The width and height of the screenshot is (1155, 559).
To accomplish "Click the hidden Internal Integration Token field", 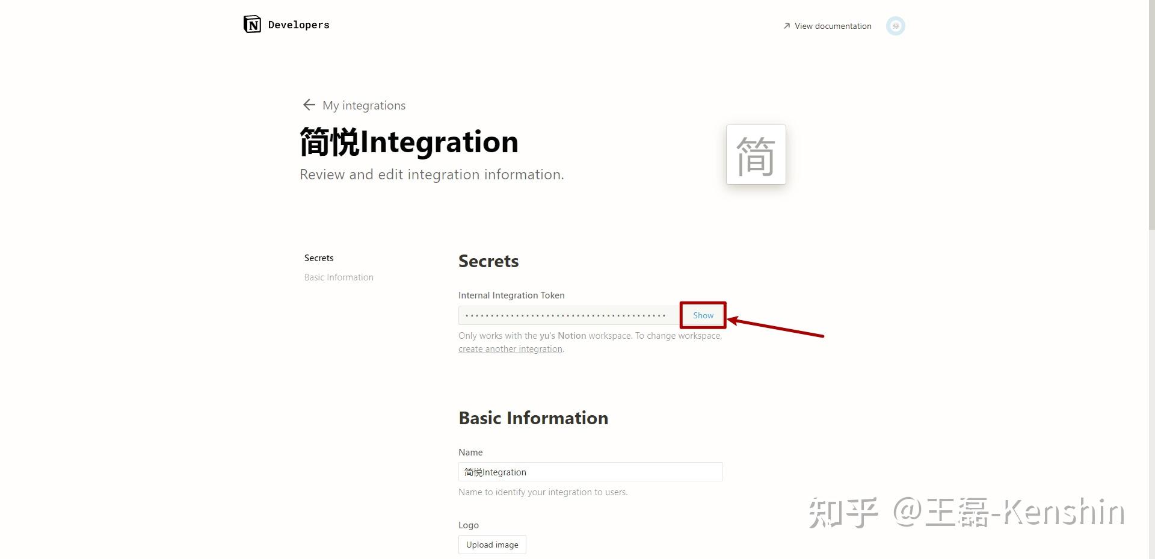I will point(568,315).
